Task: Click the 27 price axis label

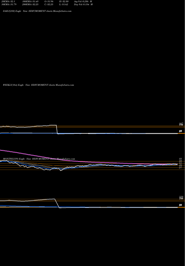Action: [181, 168]
